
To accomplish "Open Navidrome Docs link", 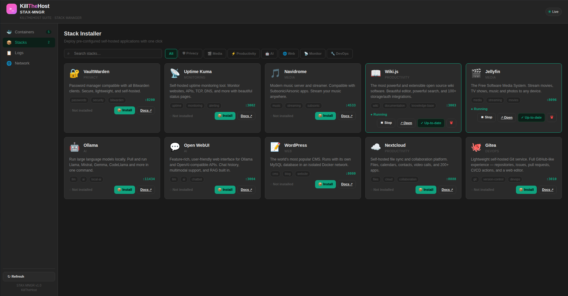I will (x=347, y=116).
